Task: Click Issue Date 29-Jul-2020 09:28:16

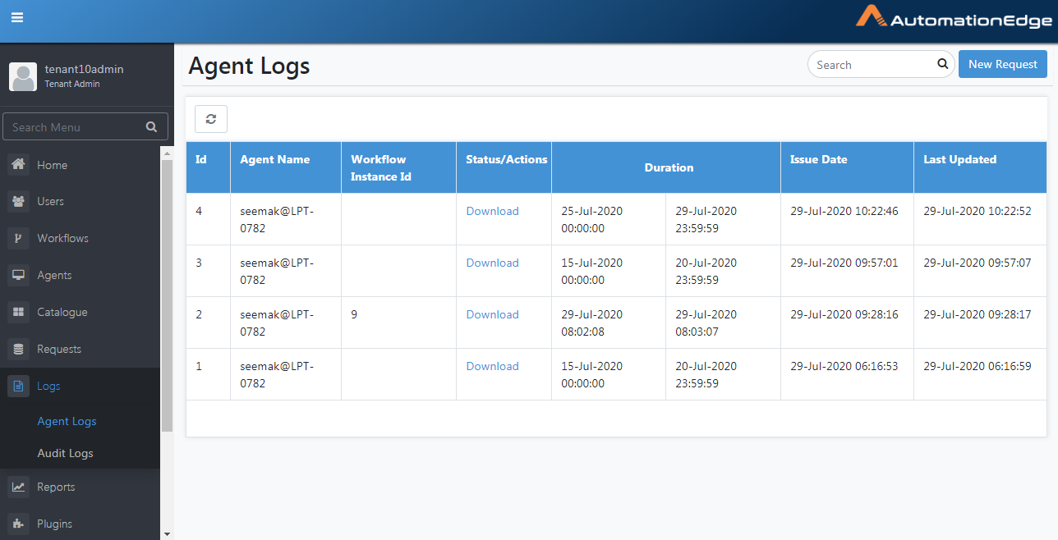Action: tap(844, 314)
